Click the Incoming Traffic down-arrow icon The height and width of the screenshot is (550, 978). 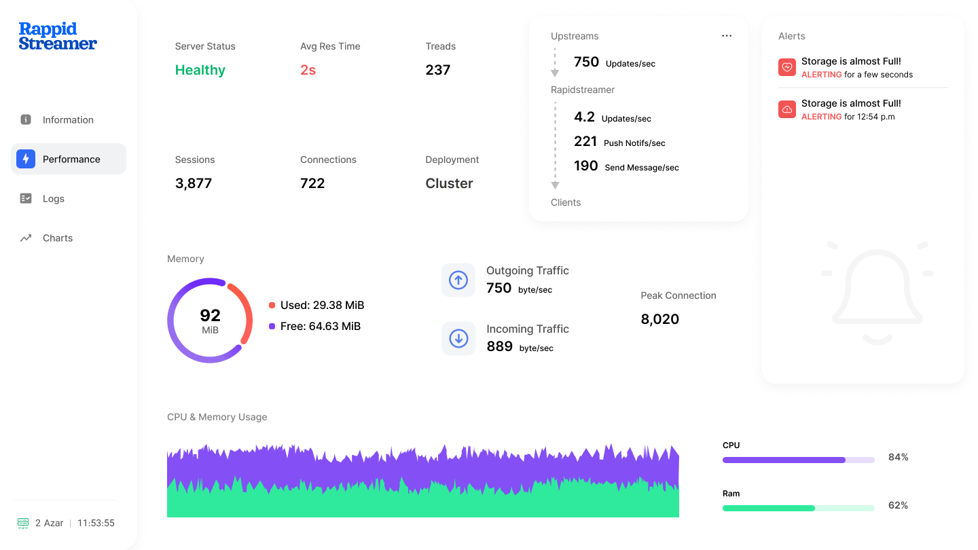click(458, 338)
